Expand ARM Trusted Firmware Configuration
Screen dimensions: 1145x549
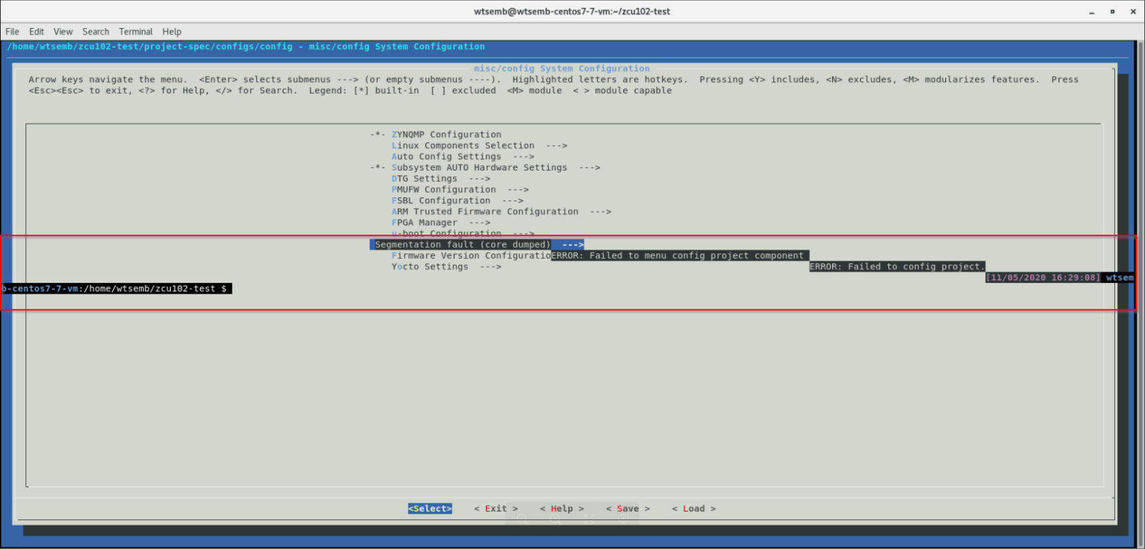485,212
